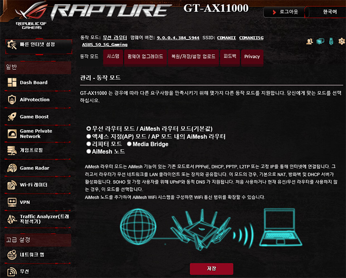Click the GT-AX11000 model title
Image resolution: width=346 pixels, height=278 pixels.
(216, 8)
